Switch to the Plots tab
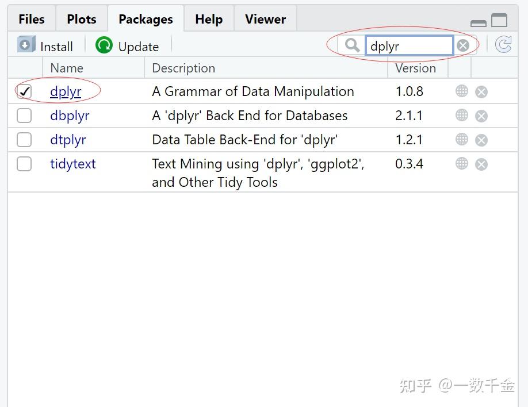The height and width of the screenshot is (407, 528). (x=82, y=19)
